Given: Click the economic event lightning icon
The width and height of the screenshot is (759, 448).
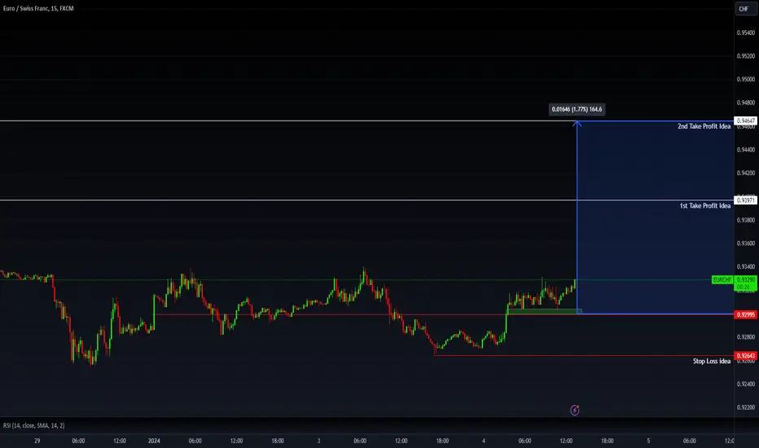Looking at the screenshot, I should [575, 411].
